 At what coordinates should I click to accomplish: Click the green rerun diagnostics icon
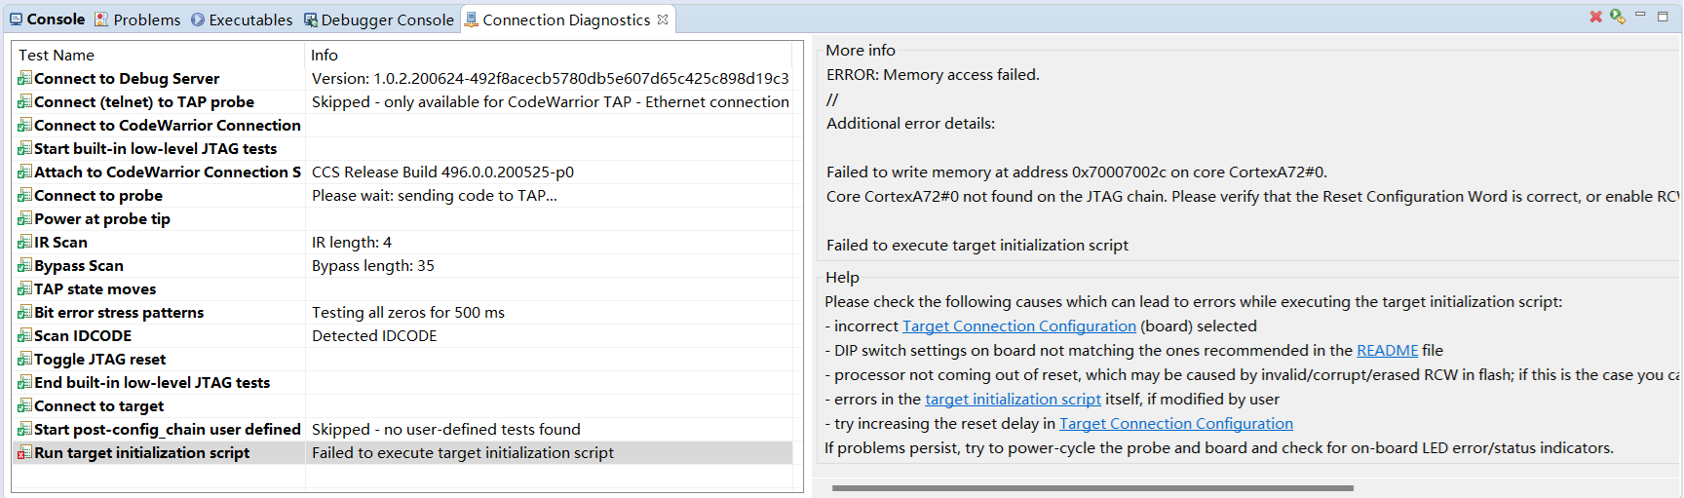(x=1617, y=17)
